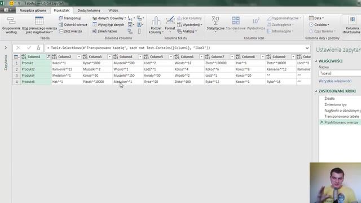
Task: Open Column2 filter dropdown
Action: click(x=79, y=57)
